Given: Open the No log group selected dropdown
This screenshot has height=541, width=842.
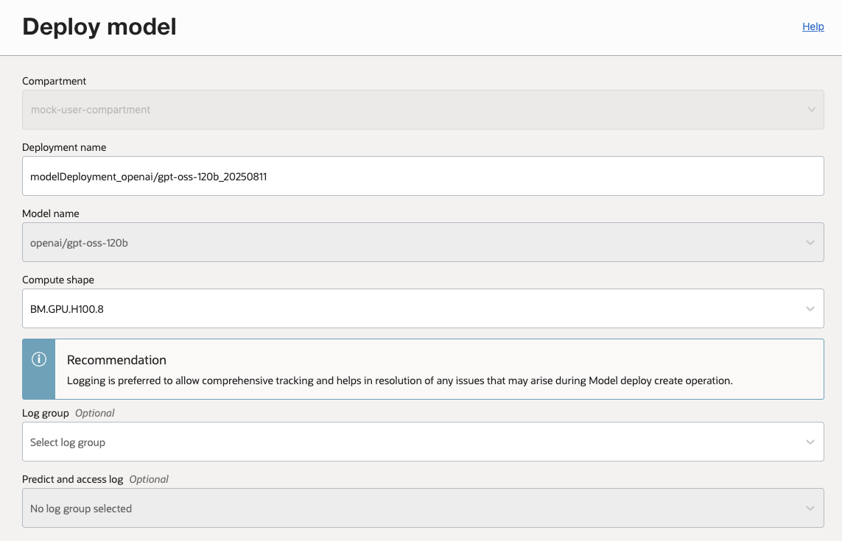Looking at the screenshot, I should pyautogui.click(x=413, y=508).
